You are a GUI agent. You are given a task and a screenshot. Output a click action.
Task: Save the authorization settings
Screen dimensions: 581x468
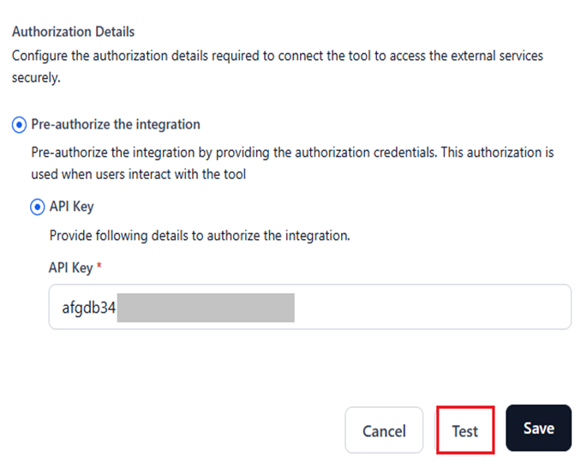click(538, 428)
